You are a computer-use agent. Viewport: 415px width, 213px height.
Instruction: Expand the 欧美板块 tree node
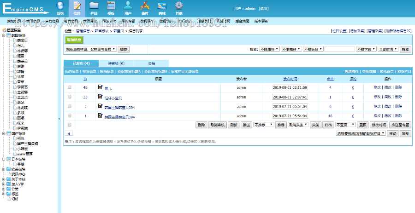click(4, 169)
